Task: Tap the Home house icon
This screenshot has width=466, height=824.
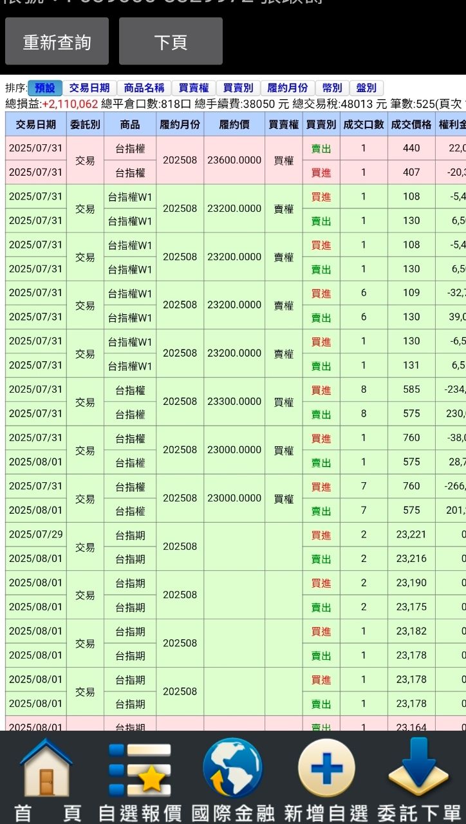Action: coord(46,769)
